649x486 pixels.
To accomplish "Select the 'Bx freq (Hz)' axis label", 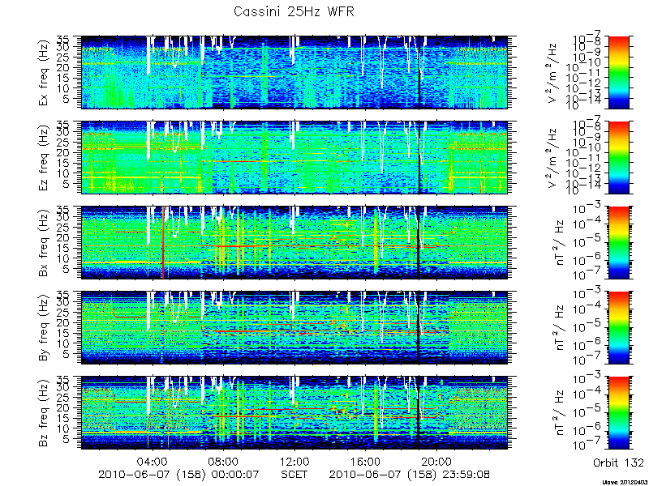I will pyautogui.click(x=45, y=242).
